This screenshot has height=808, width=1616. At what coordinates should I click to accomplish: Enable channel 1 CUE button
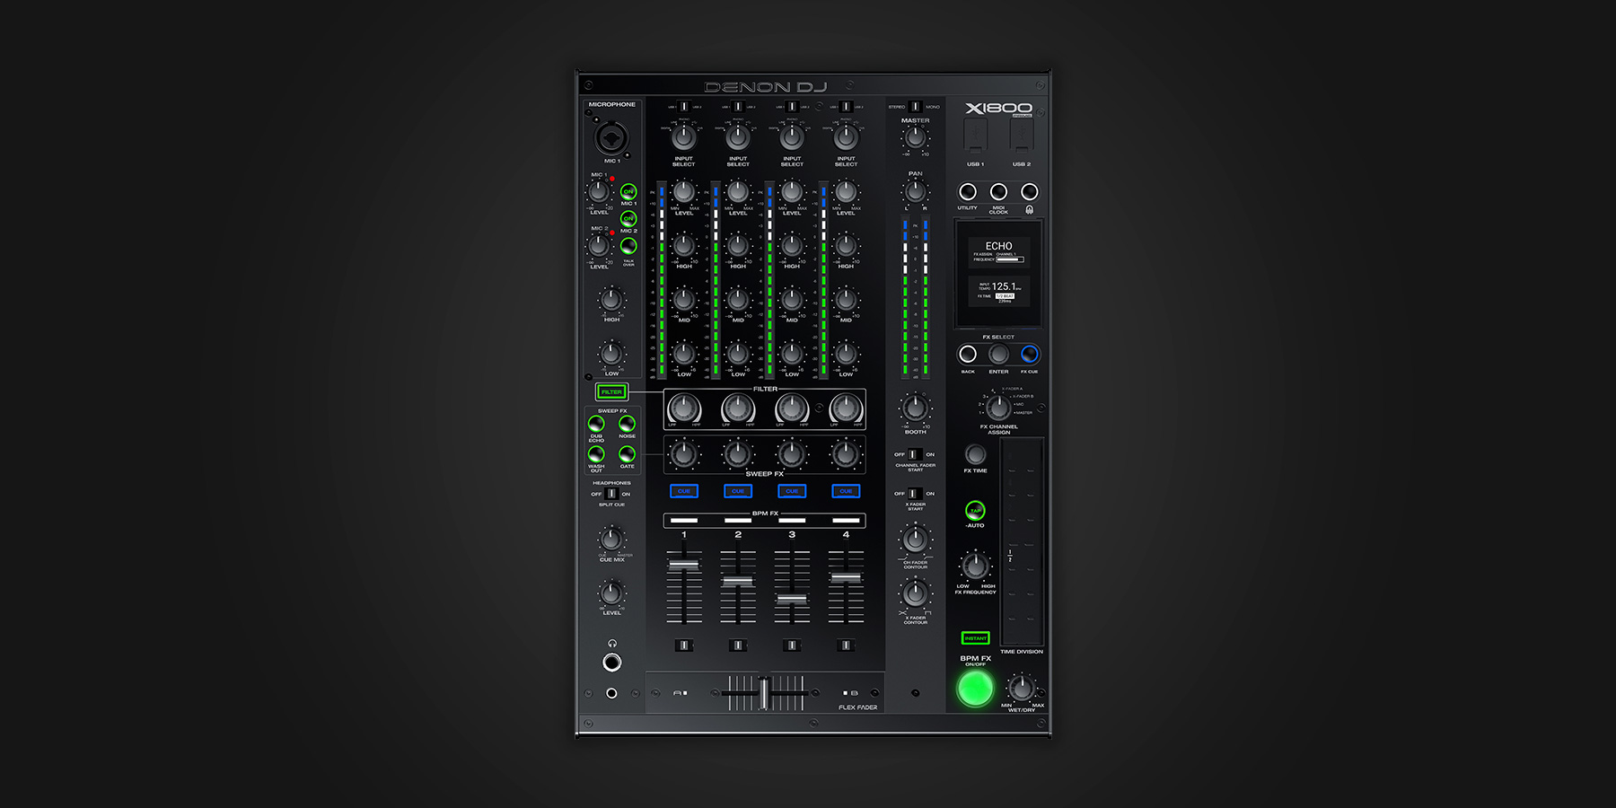coord(684,491)
